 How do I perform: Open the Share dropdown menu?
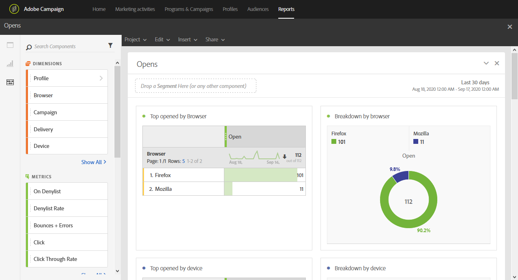point(215,39)
